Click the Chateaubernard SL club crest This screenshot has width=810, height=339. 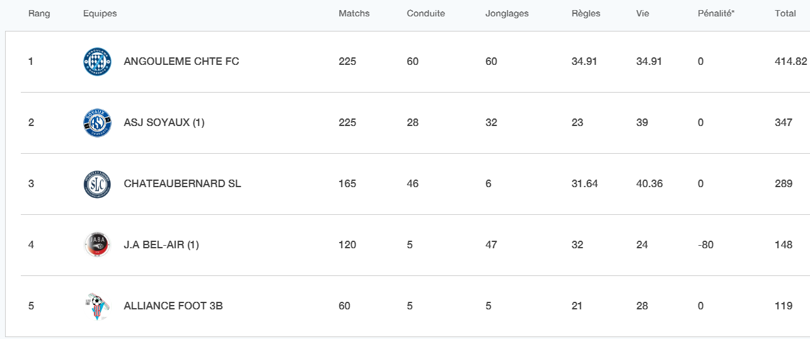point(97,184)
